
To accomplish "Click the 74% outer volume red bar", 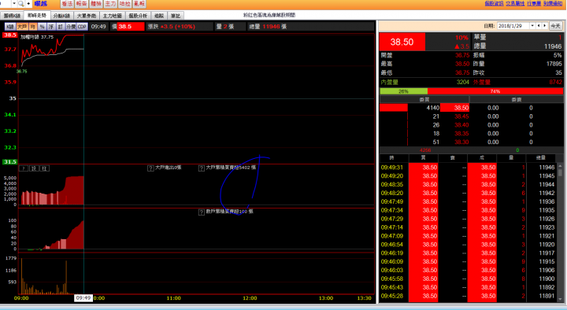I will 495,91.
